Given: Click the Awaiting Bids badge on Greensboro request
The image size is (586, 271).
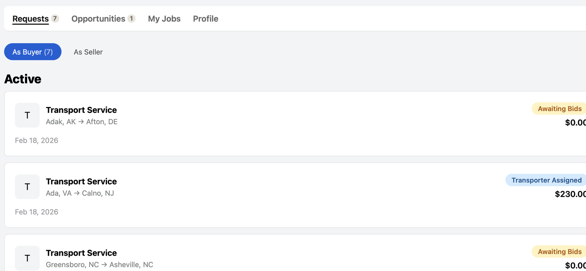Looking at the screenshot, I should (559, 252).
